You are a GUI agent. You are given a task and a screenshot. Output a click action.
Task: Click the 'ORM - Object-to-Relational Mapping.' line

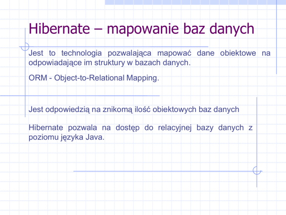[x=94, y=78]
